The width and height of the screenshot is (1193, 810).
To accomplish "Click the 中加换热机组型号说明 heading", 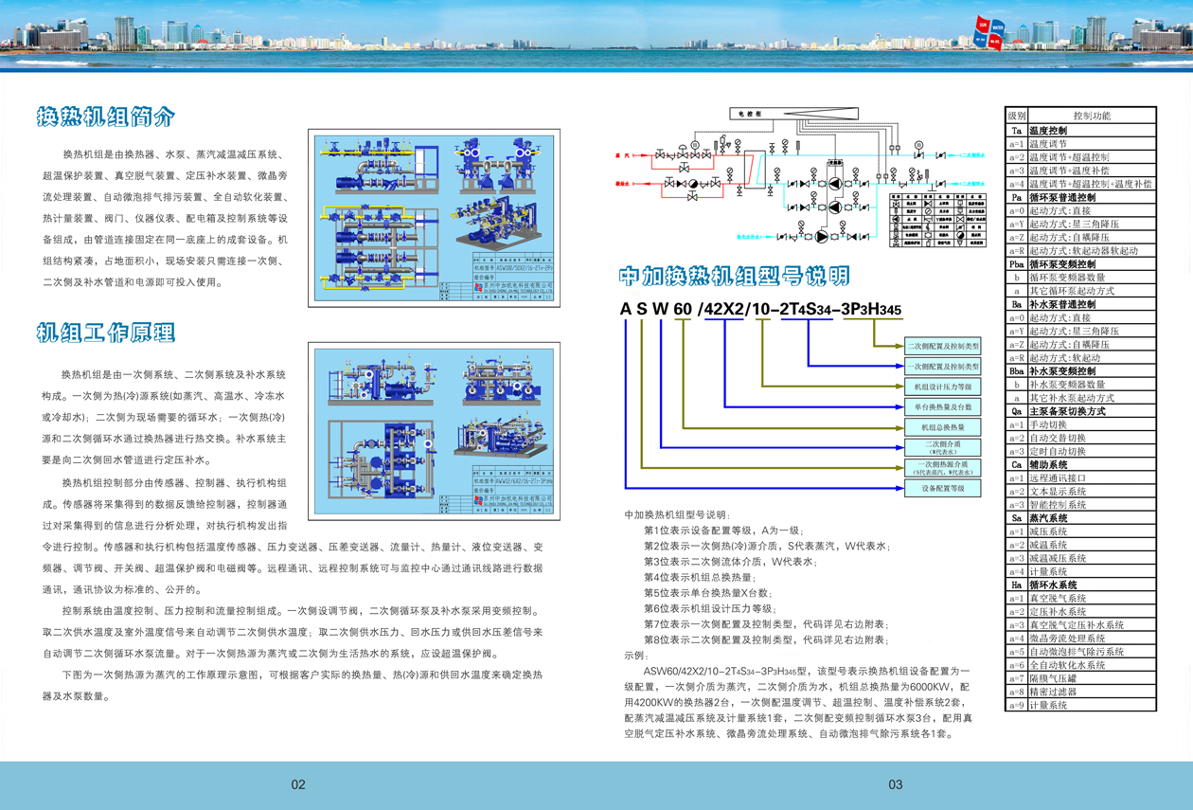I will point(734,276).
